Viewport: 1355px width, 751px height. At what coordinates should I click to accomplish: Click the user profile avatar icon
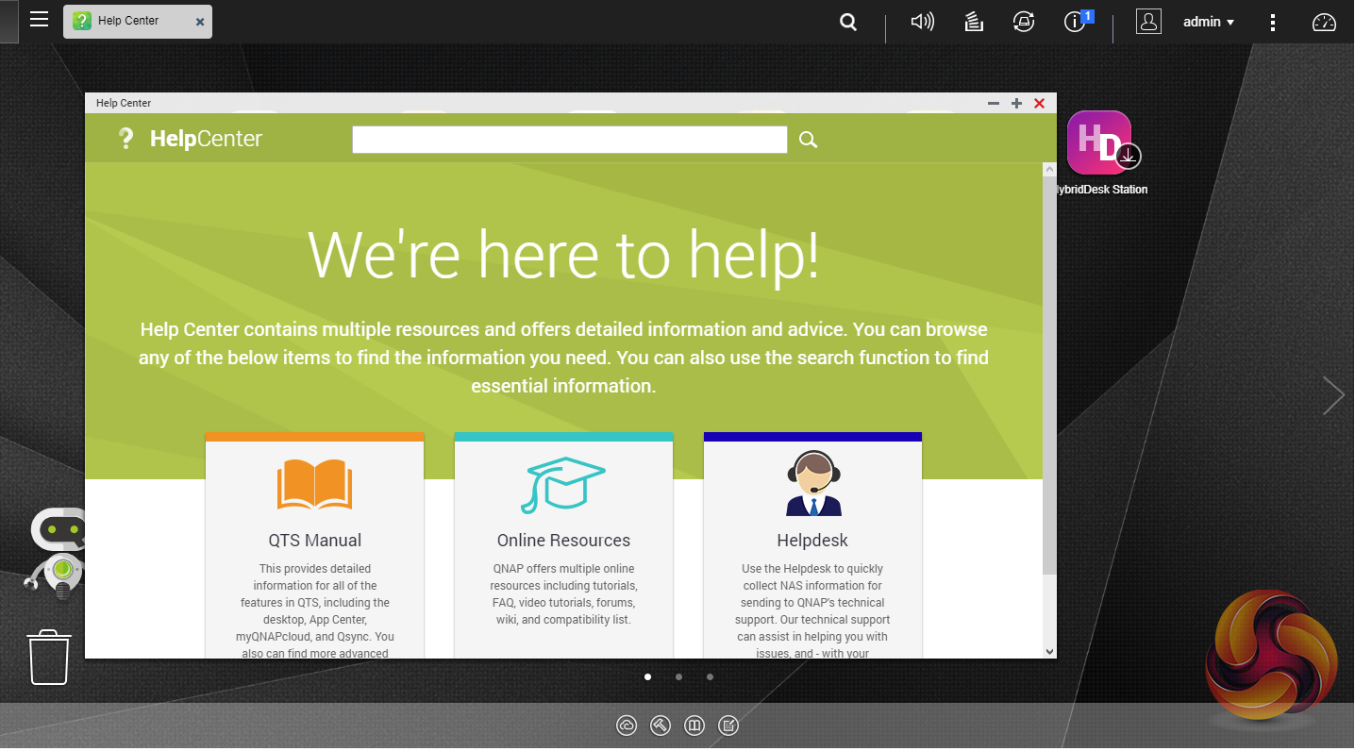pos(1148,22)
